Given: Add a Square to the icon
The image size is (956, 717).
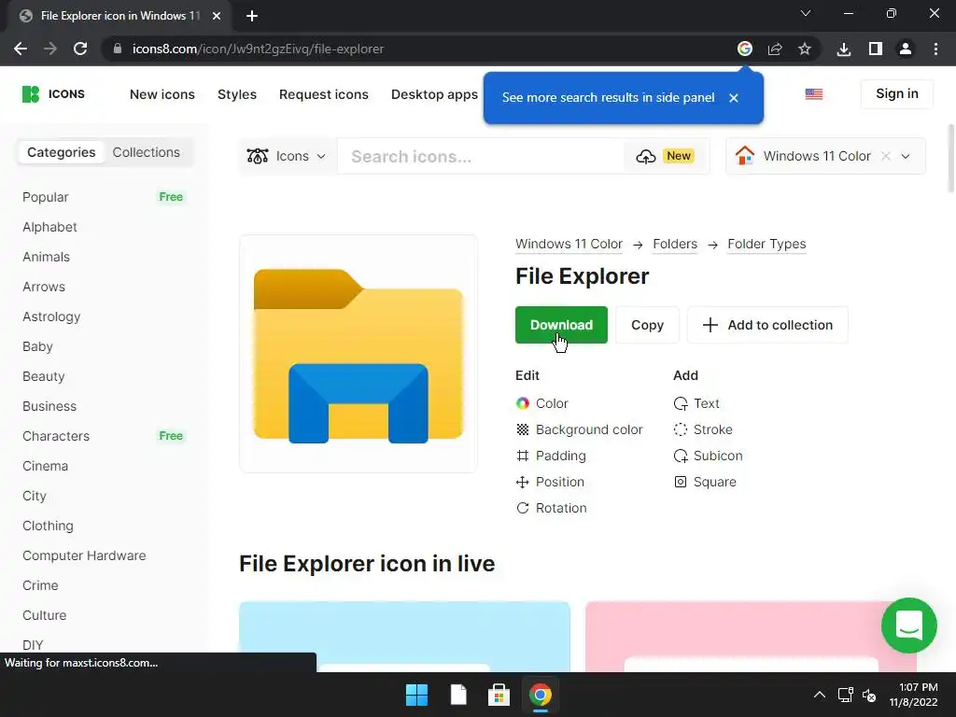Looking at the screenshot, I should click(x=705, y=482).
